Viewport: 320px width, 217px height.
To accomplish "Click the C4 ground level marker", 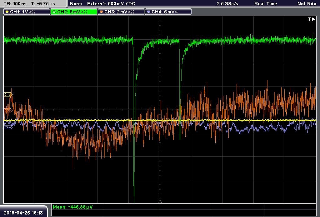I will [8, 127].
